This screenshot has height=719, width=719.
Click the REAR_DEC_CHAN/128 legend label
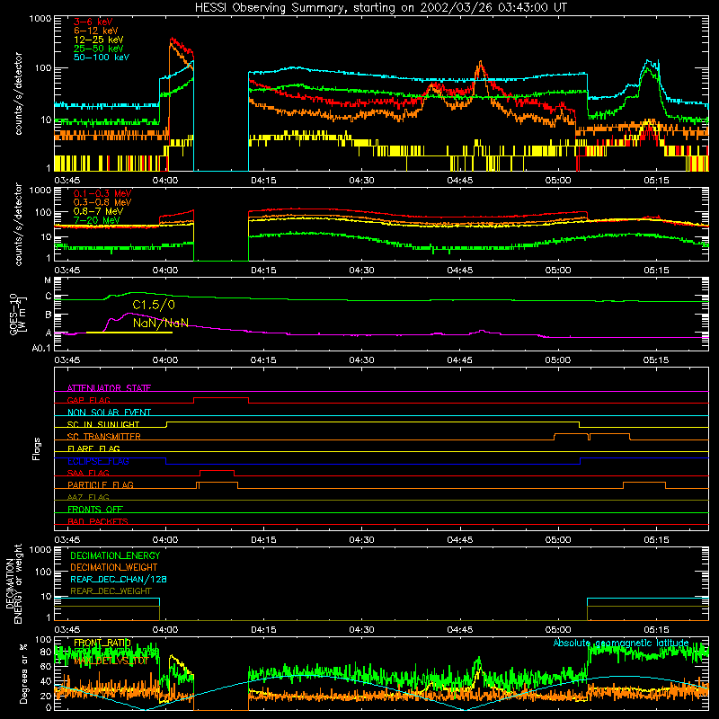point(119,579)
